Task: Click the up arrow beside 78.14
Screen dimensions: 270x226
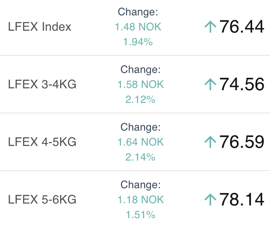Action: [x=210, y=199]
